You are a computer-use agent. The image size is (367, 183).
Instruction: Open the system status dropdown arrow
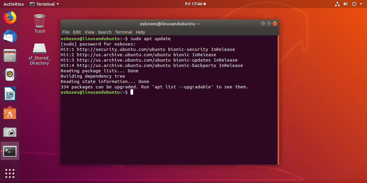tap(361, 4)
